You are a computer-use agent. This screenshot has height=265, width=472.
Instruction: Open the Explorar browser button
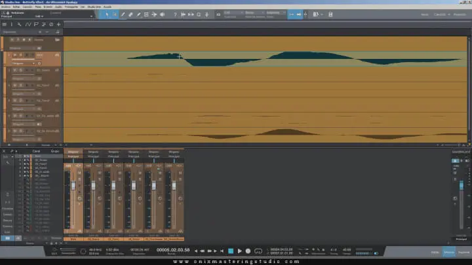[x=464, y=252]
